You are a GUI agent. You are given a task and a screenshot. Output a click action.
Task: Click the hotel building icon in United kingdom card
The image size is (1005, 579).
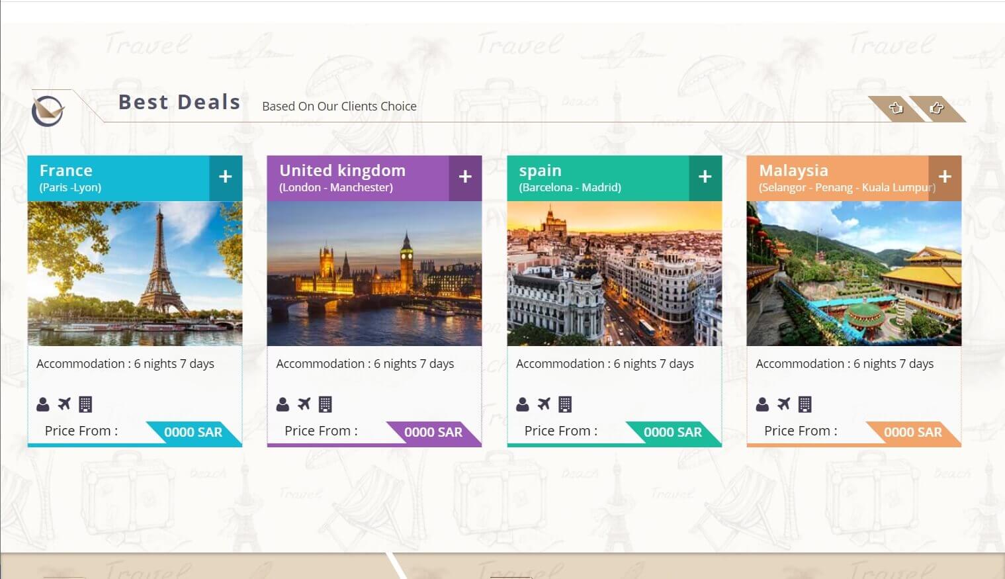coord(325,404)
